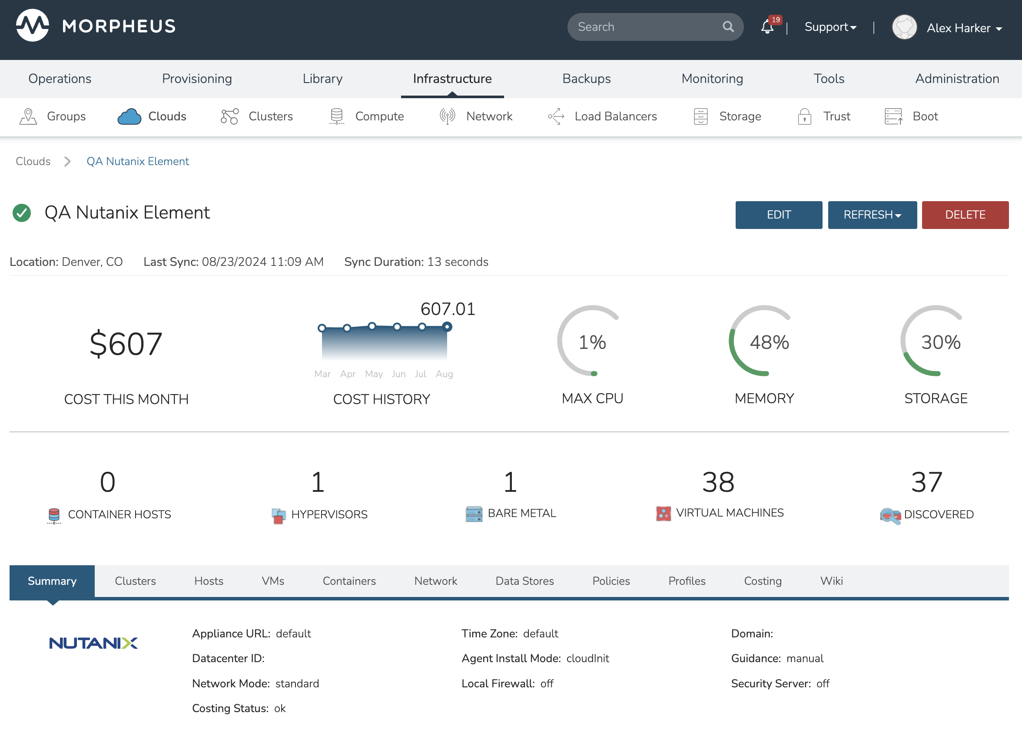
Task: Select the Clusters nodes icon
Action: pos(229,116)
